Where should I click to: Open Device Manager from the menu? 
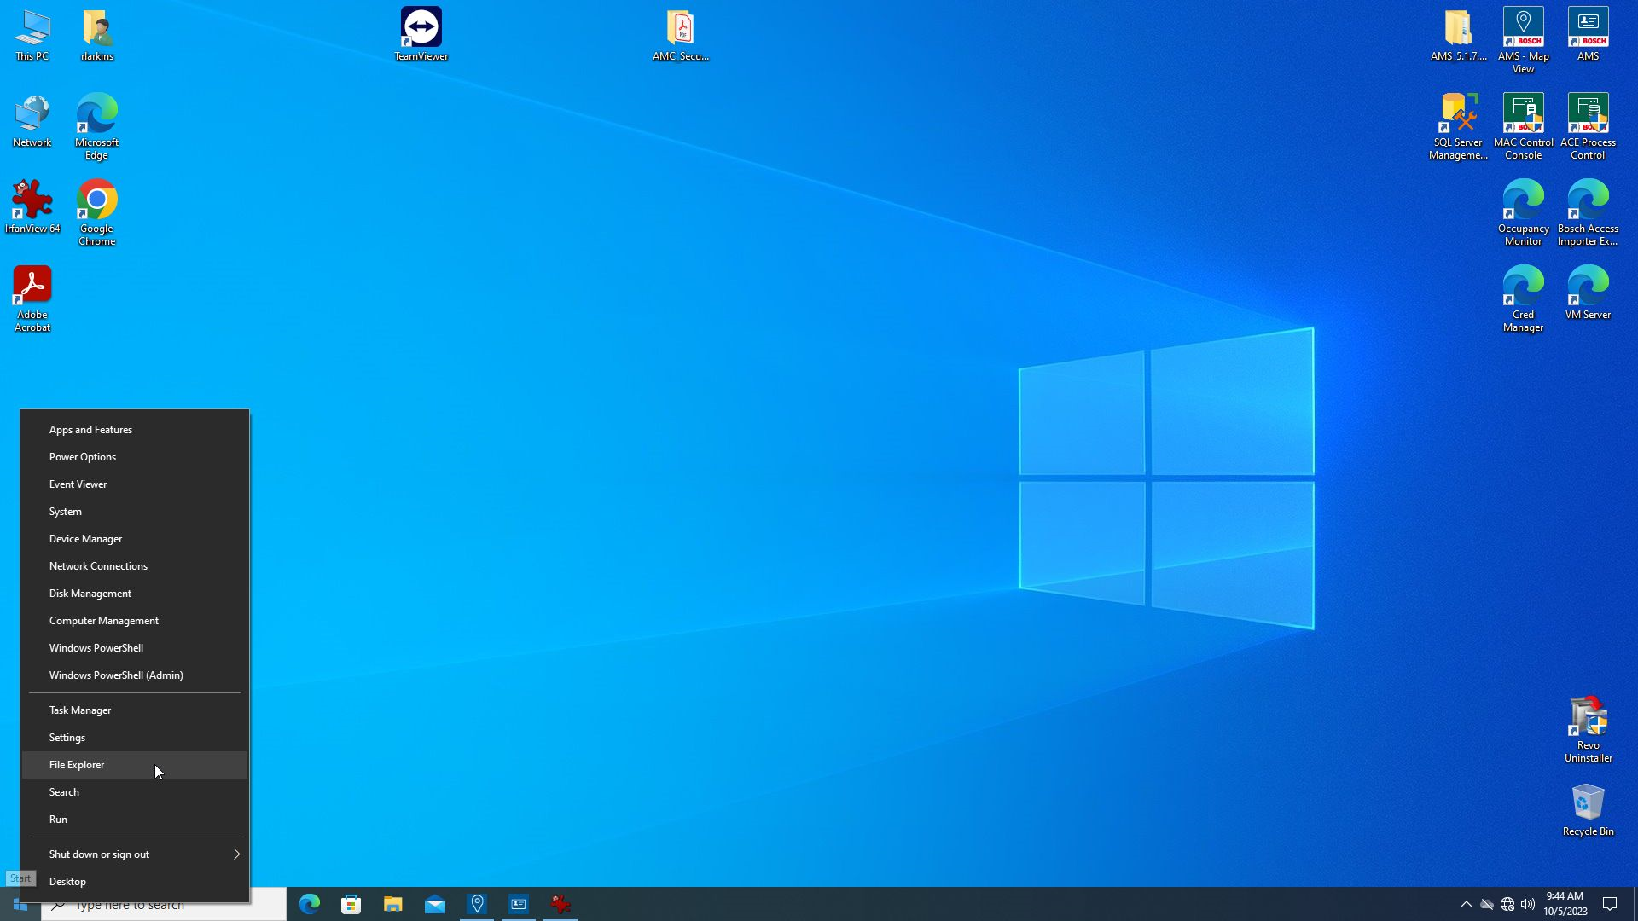click(85, 538)
